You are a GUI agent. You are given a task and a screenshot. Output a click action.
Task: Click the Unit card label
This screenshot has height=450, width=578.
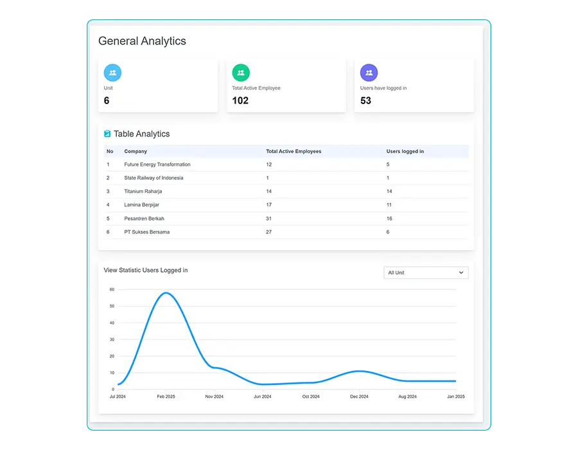click(108, 88)
